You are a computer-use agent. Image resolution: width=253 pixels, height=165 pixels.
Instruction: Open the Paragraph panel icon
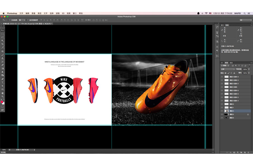(x=217, y=50)
